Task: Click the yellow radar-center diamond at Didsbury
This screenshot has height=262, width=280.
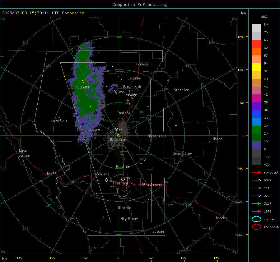Action: (119, 136)
